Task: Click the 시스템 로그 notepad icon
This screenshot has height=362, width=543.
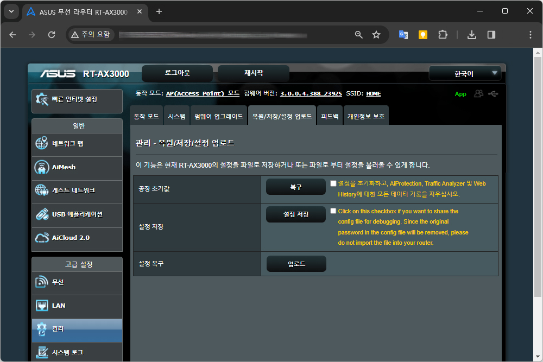Action: (42, 352)
